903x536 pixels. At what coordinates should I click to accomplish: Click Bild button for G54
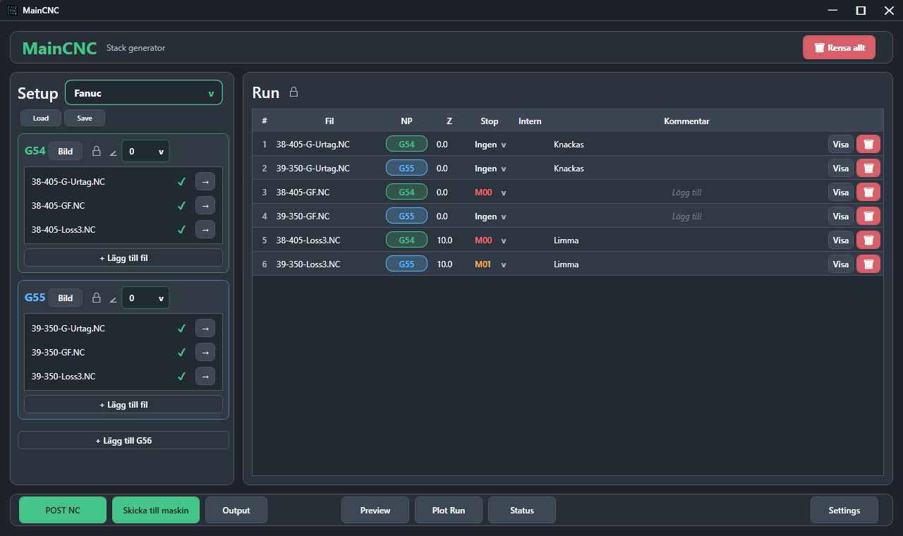(x=66, y=151)
